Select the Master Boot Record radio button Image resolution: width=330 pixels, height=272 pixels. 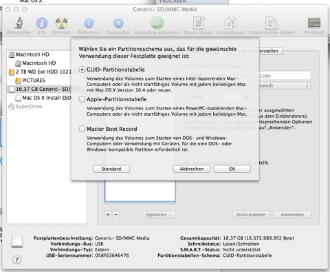tap(82, 129)
